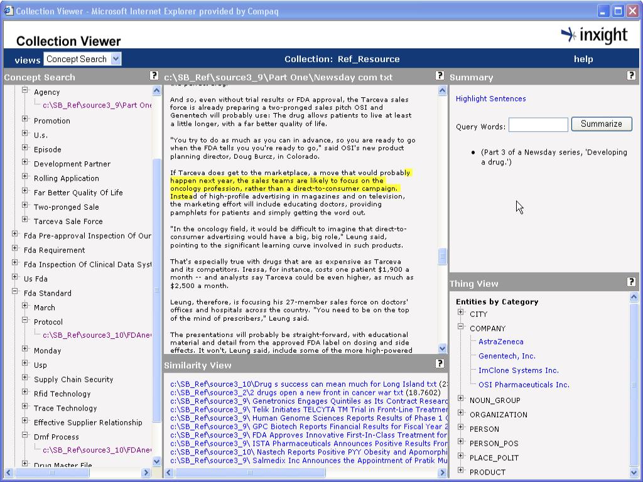The image size is (643, 482).
Task: Expand the Promotion node
Action: [x=25, y=119]
